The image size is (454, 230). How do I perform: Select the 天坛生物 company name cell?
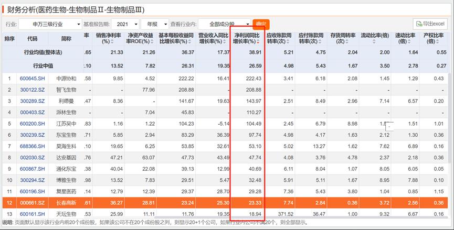pyautogui.click(x=66, y=214)
